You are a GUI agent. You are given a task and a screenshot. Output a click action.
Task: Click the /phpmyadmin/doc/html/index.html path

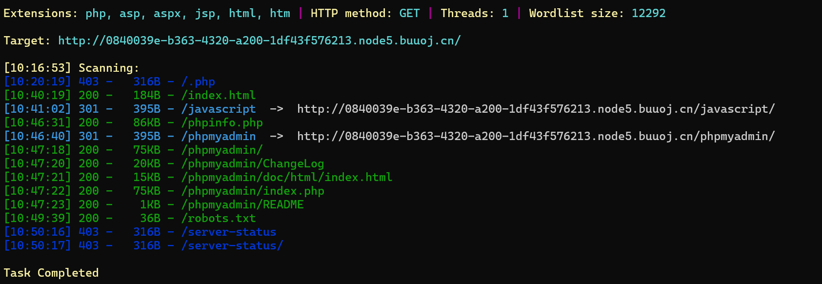287,177
